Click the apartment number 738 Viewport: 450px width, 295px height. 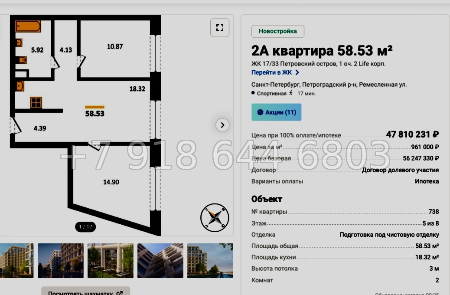pyautogui.click(x=434, y=212)
